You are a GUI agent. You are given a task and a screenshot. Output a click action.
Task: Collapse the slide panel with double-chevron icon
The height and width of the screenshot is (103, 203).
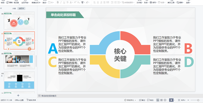pos(1,8)
